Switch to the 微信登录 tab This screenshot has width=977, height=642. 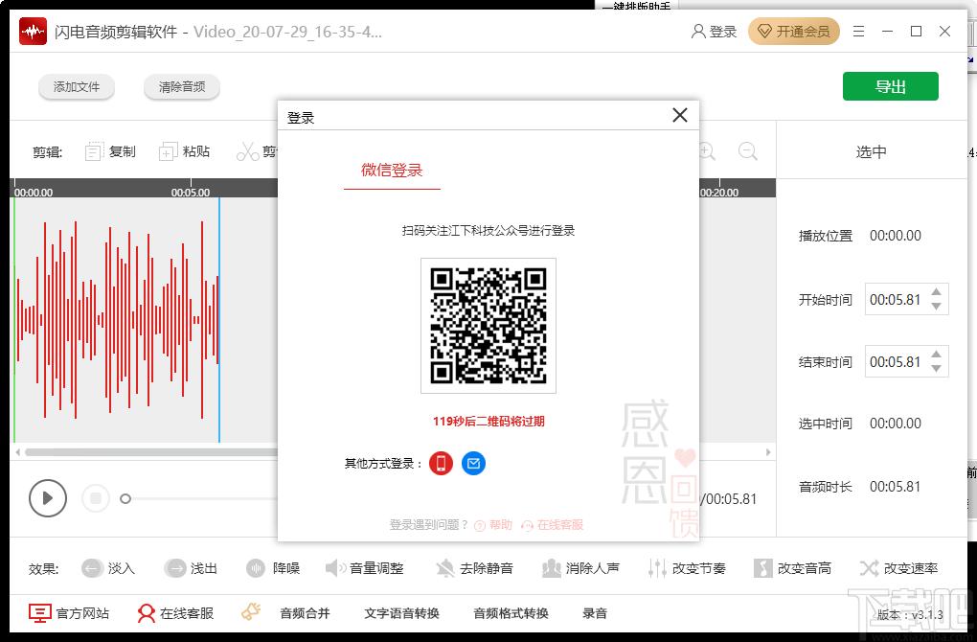[x=392, y=171]
